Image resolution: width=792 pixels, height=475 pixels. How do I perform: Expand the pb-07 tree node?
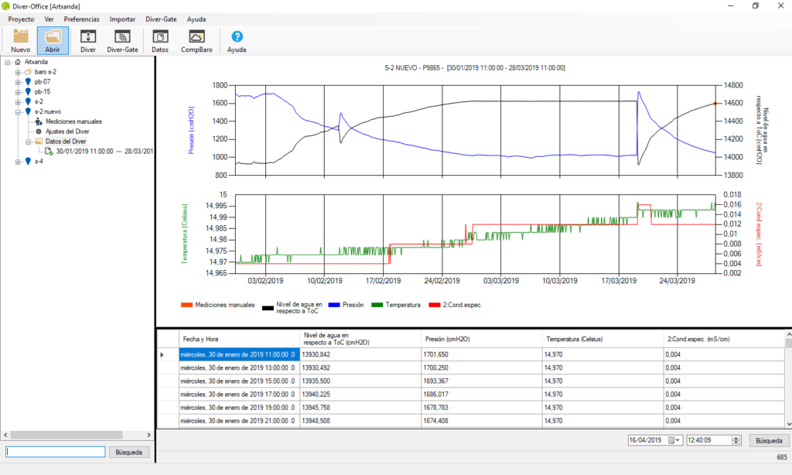[x=18, y=82]
